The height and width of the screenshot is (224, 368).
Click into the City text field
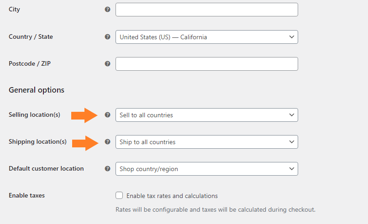point(206,10)
